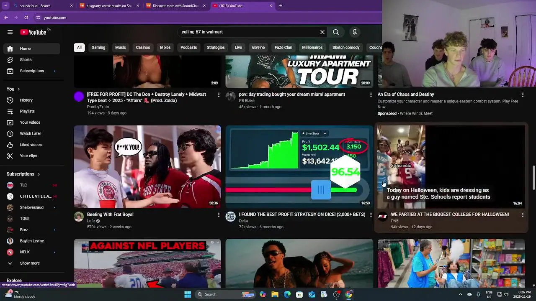
Task: Open the Brez channel subscription
Action: click(x=32, y=230)
